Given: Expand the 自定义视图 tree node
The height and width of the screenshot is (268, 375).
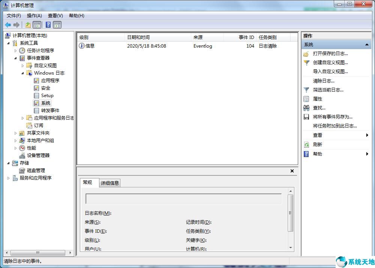Looking at the screenshot, I should pos(23,65).
